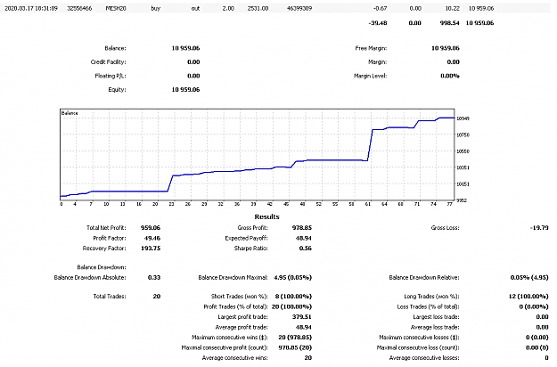Click the chart axis value '10550'

[x=463, y=151]
